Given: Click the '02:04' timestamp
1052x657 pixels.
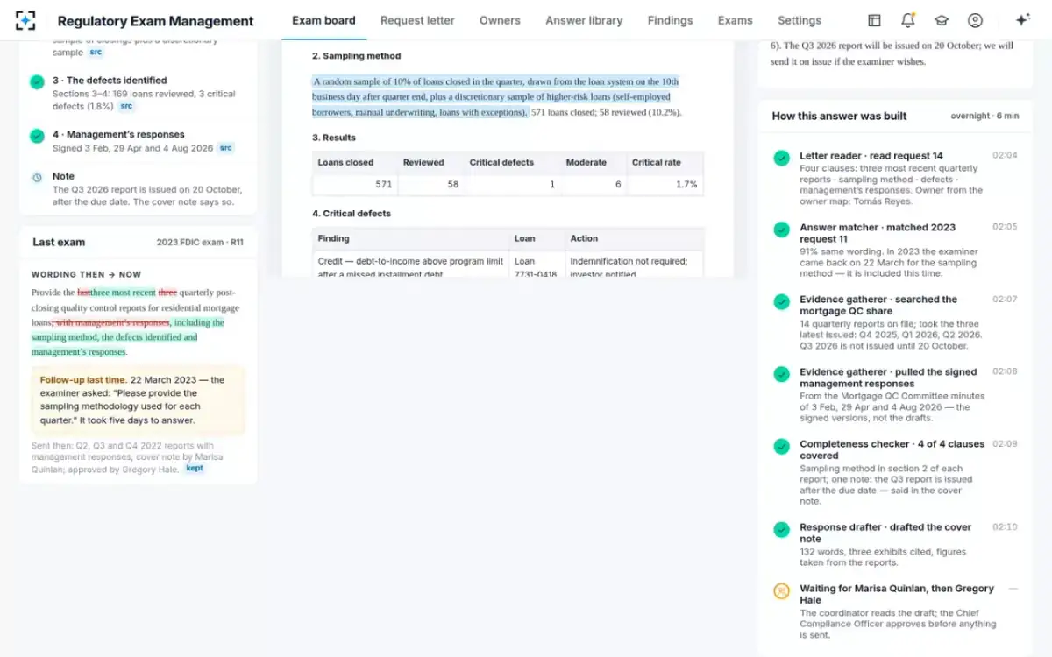Looking at the screenshot, I should (x=1005, y=156).
